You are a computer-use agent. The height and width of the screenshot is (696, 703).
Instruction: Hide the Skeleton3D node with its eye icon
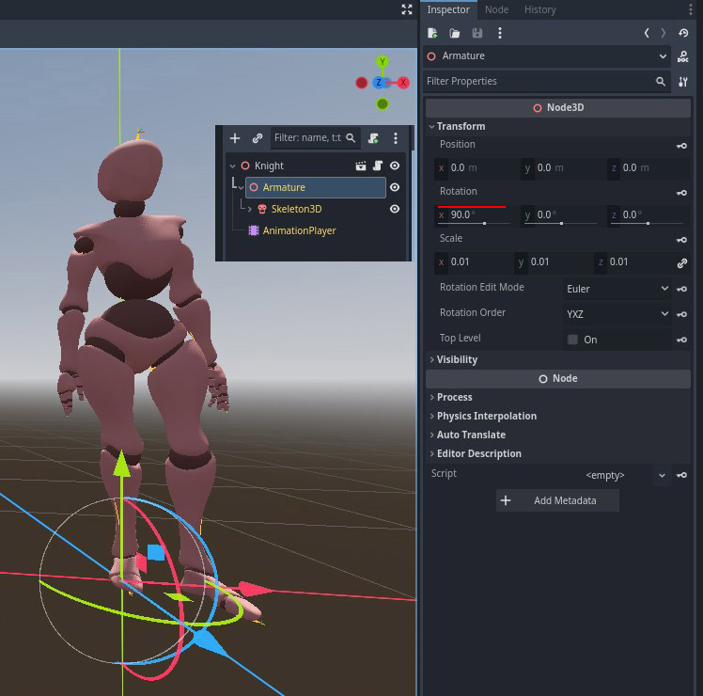click(x=395, y=209)
